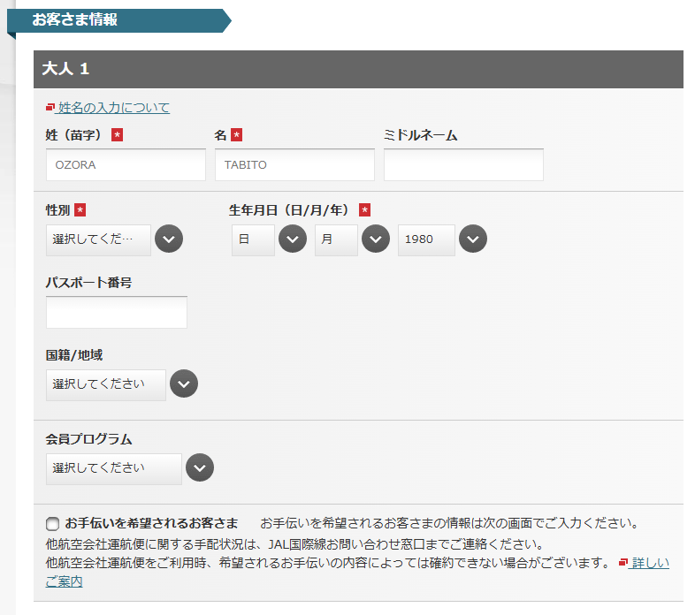
Task: Click the ミドルネーム label text
Action: [420, 135]
